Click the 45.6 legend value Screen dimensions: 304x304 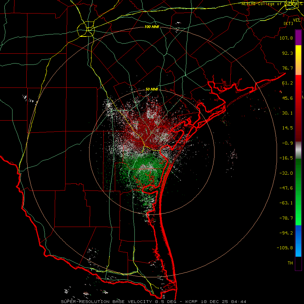(287, 98)
